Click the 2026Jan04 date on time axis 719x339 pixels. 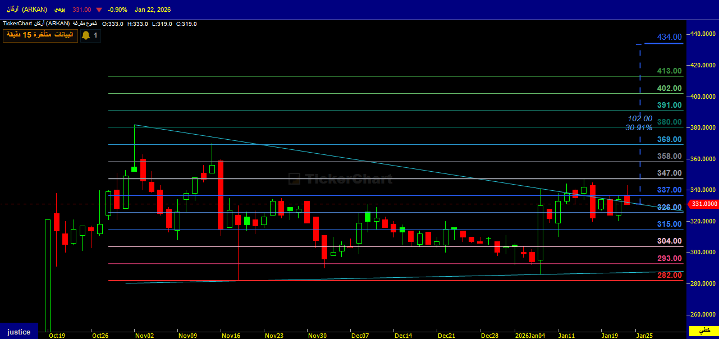[530, 336]
